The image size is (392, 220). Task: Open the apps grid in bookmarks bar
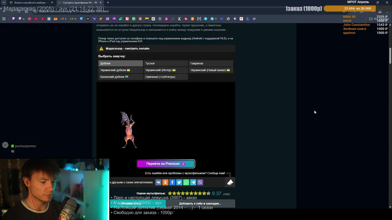tap(4, 19)
